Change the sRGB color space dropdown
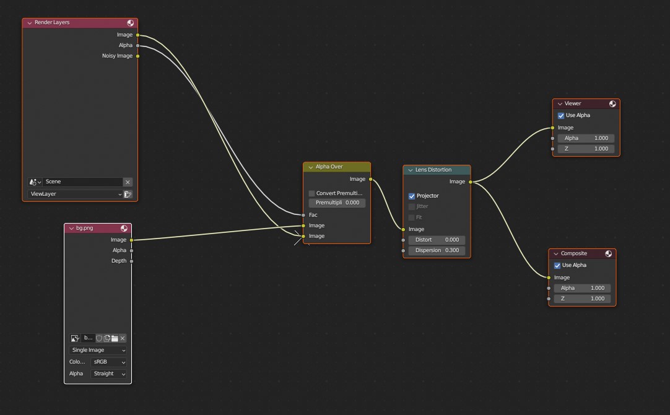This screenshot has width=670, height=415. click(x=109, y=362)
